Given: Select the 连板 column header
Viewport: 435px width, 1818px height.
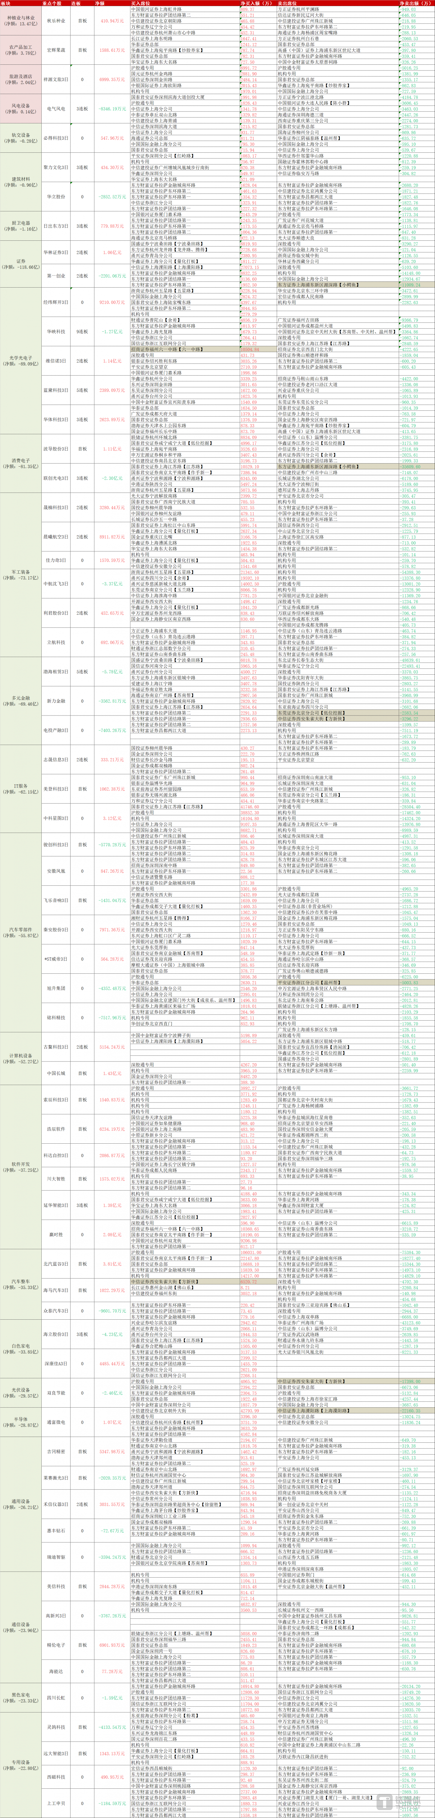Looking at the screenshot, I should click(82, 3).
